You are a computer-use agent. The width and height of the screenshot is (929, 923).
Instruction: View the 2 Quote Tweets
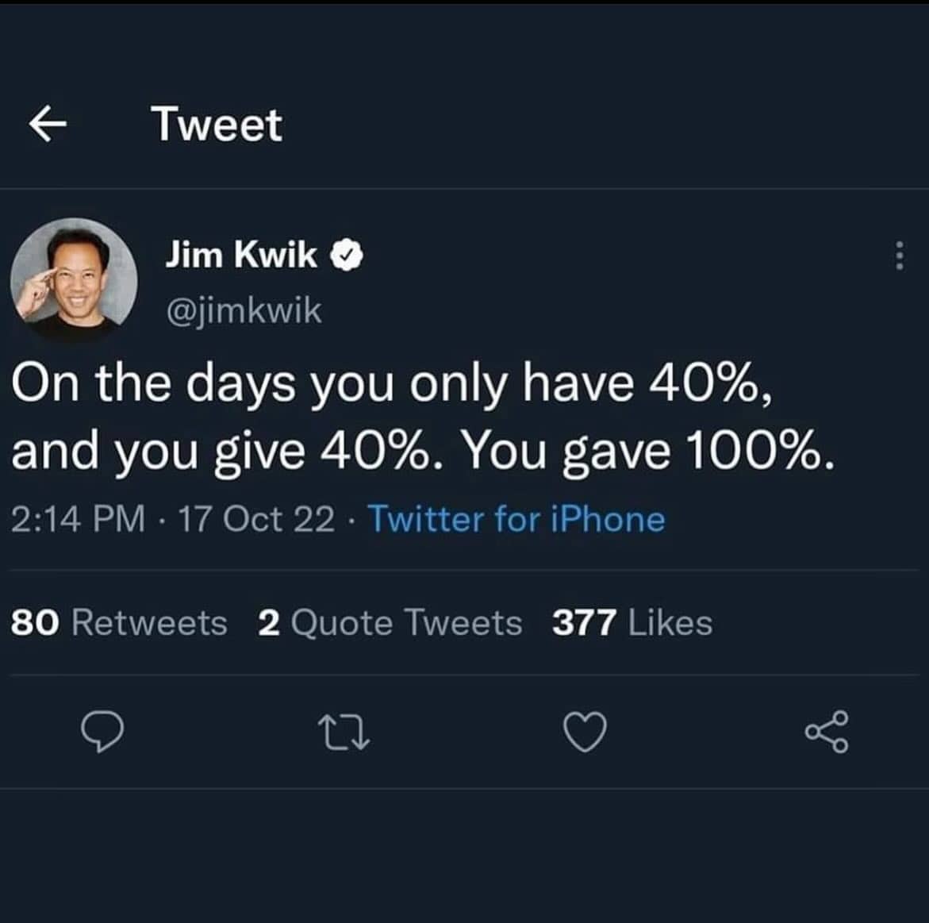[x=390, y=622]
